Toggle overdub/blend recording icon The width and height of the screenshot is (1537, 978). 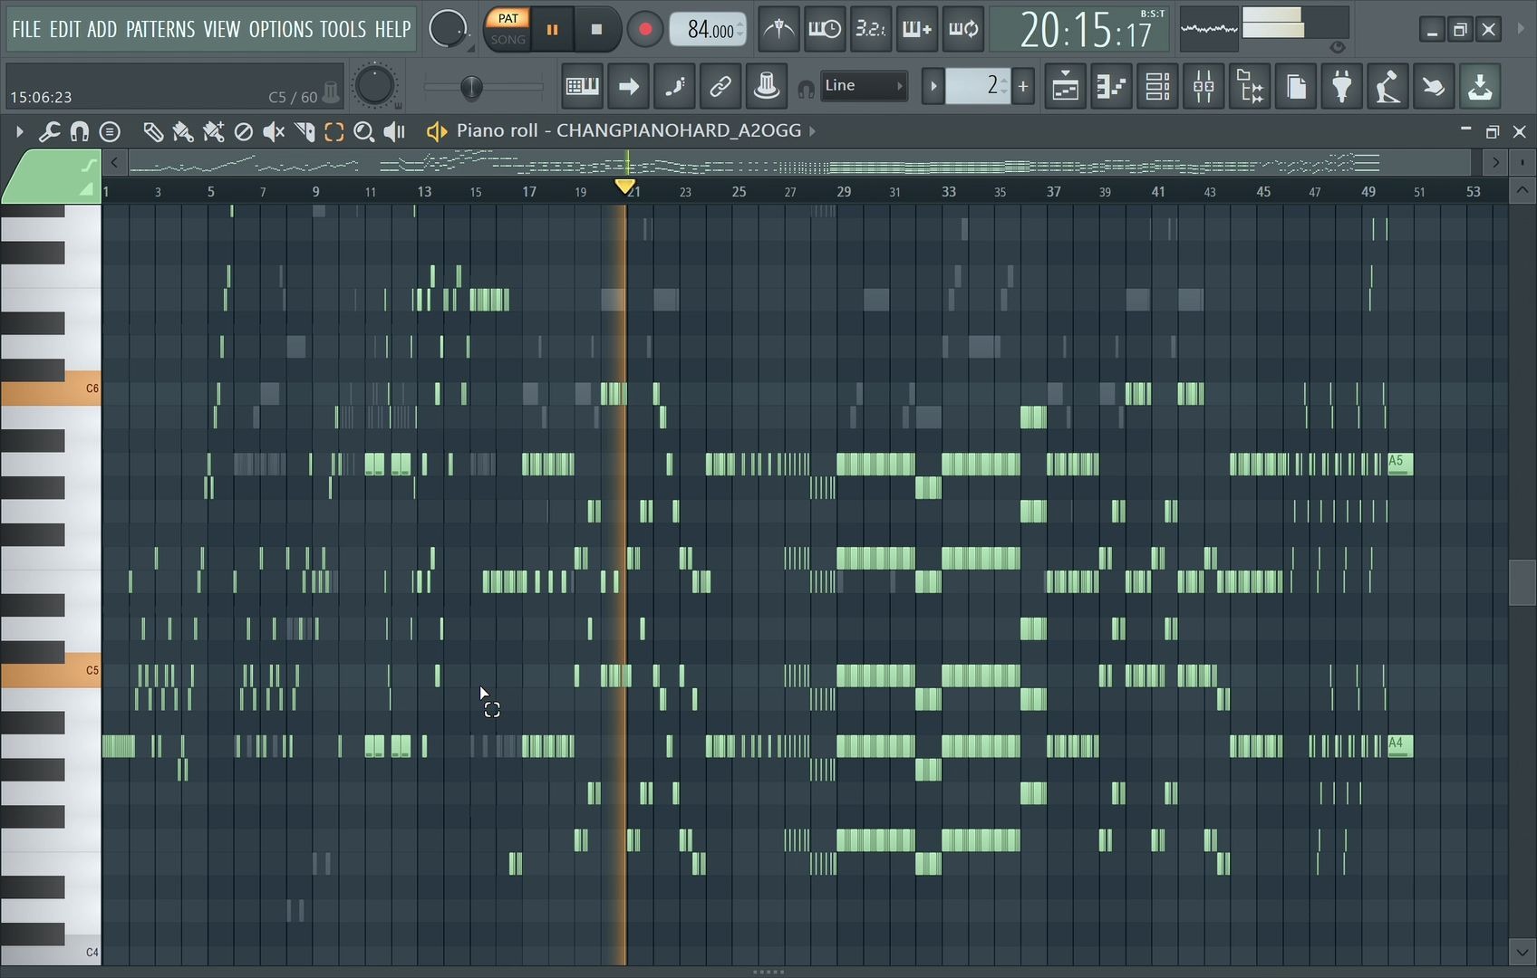[916, 29]
